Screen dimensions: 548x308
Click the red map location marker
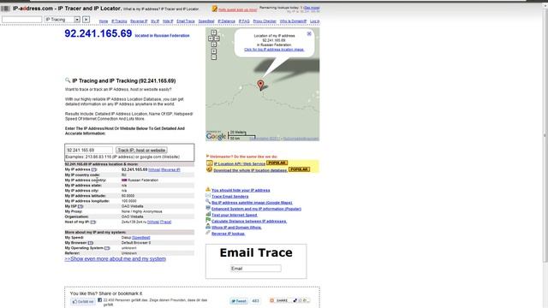260,85
